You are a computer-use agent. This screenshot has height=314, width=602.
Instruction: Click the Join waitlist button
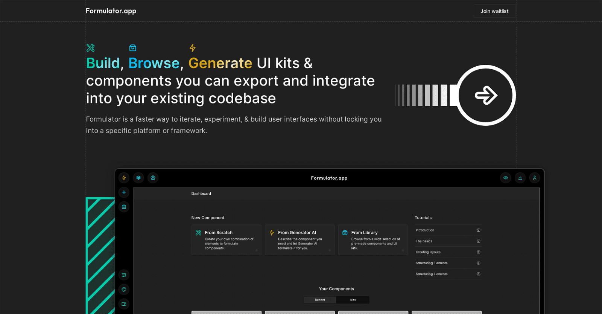[494, 11]
